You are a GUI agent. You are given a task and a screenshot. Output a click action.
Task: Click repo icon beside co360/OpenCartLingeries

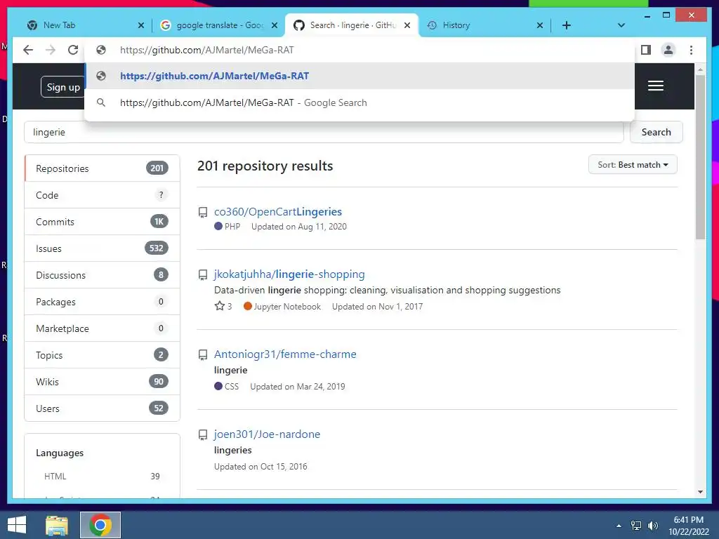[203, 212]
